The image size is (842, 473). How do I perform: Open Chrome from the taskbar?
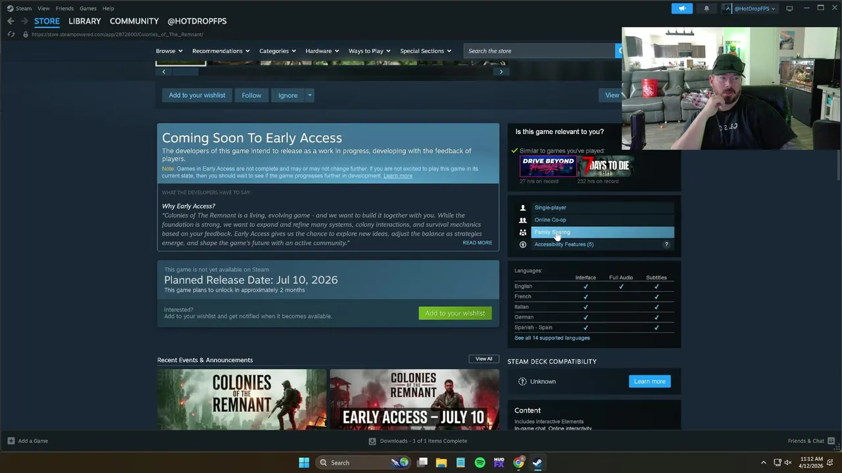tap(519, 462)
